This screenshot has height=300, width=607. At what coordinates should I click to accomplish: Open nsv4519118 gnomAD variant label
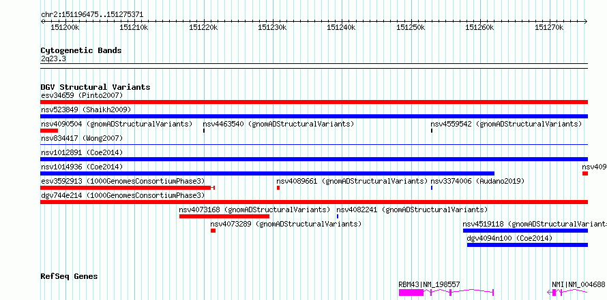(535, 224)
